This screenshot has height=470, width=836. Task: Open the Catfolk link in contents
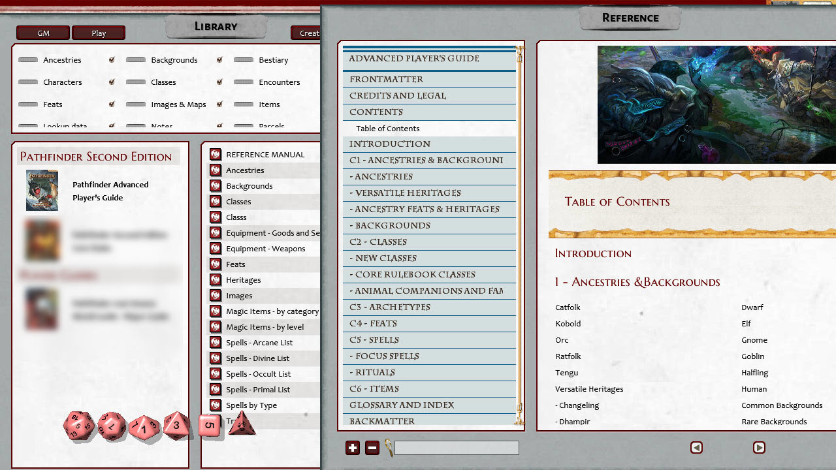568,307
